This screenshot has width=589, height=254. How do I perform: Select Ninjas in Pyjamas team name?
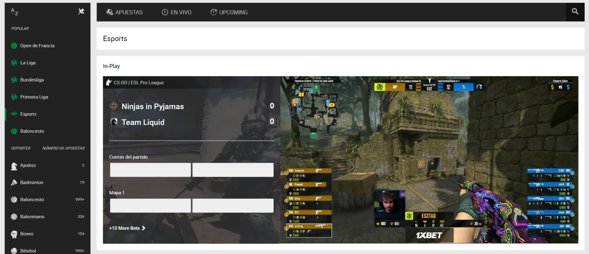click(x=153, y=107)
